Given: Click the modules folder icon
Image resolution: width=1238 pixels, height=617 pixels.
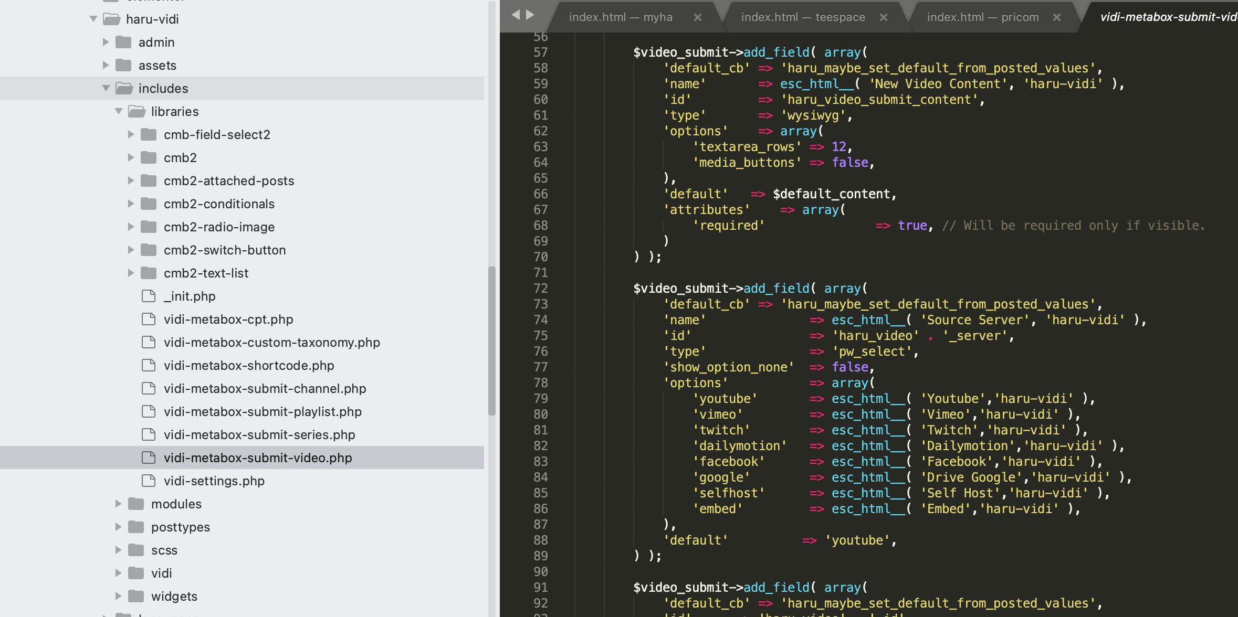Looking at the screenshot, I should (136, 504).
